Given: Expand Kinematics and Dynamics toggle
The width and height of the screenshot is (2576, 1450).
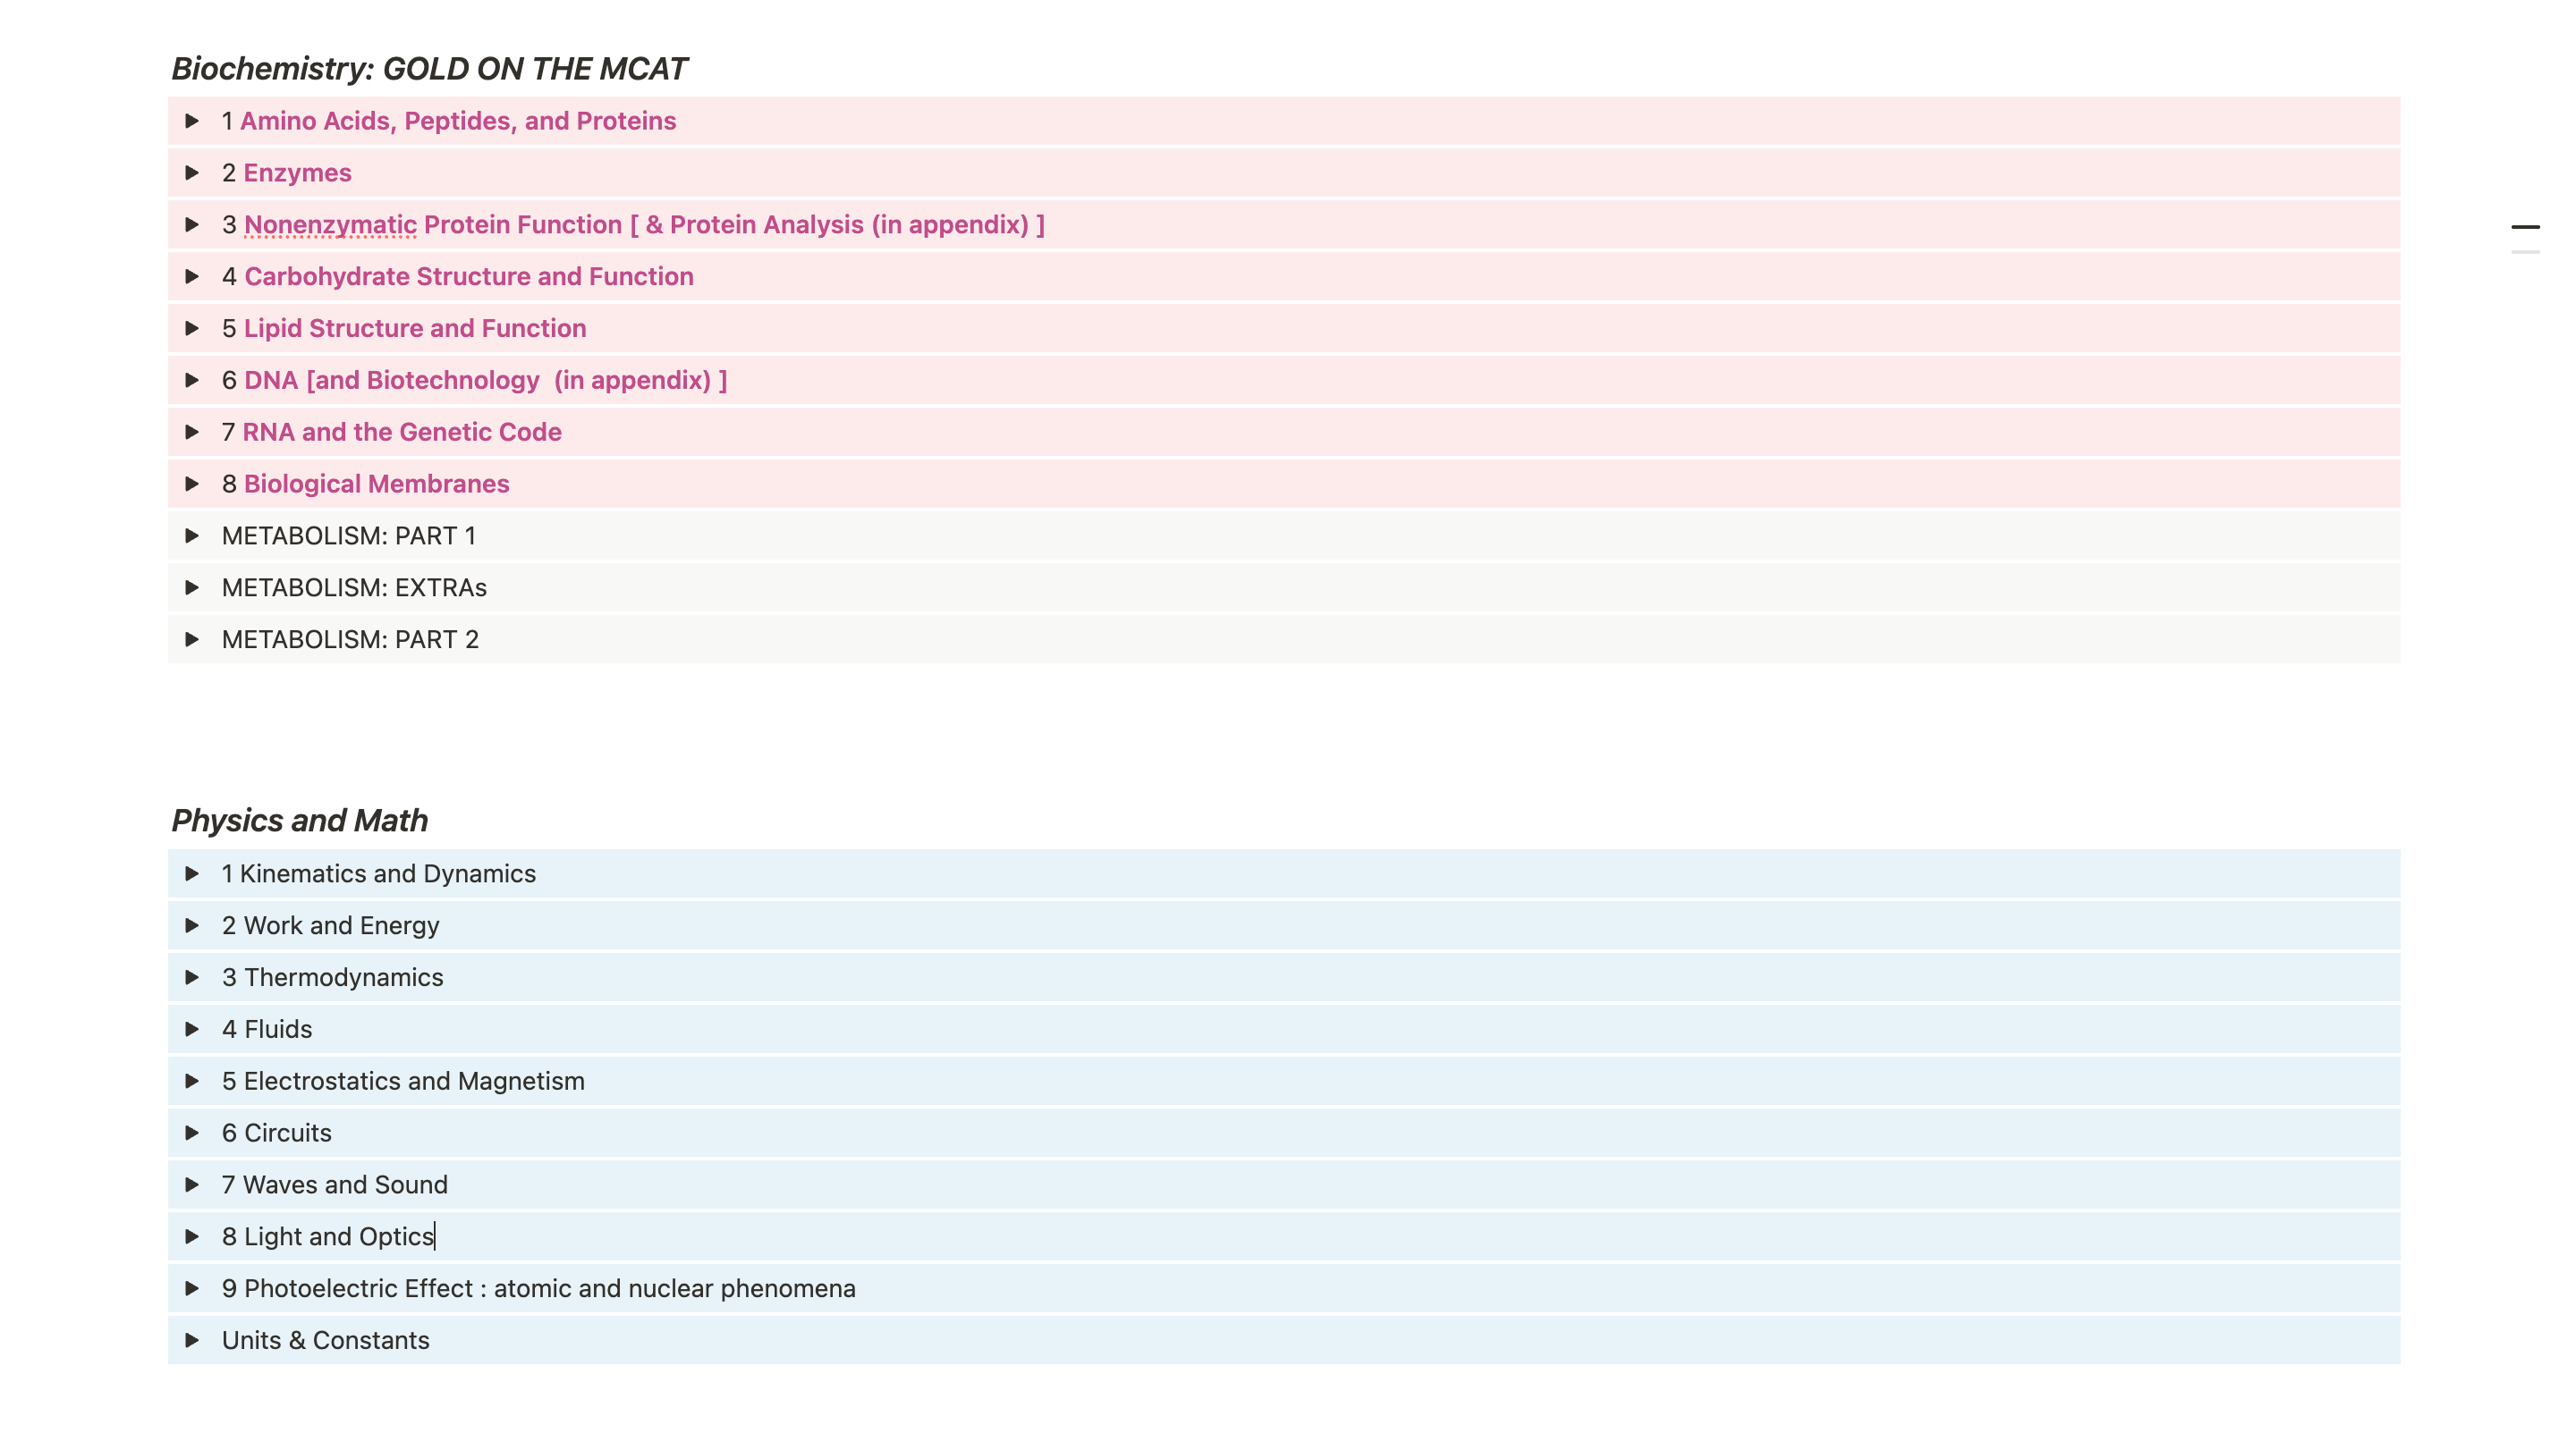Looking at the screenshot, I should [192, 874].
